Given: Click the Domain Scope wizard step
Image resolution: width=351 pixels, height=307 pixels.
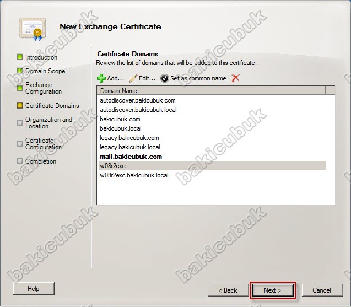Looking at the screenshot, I should pyautogui.click(x=45, y=71).
